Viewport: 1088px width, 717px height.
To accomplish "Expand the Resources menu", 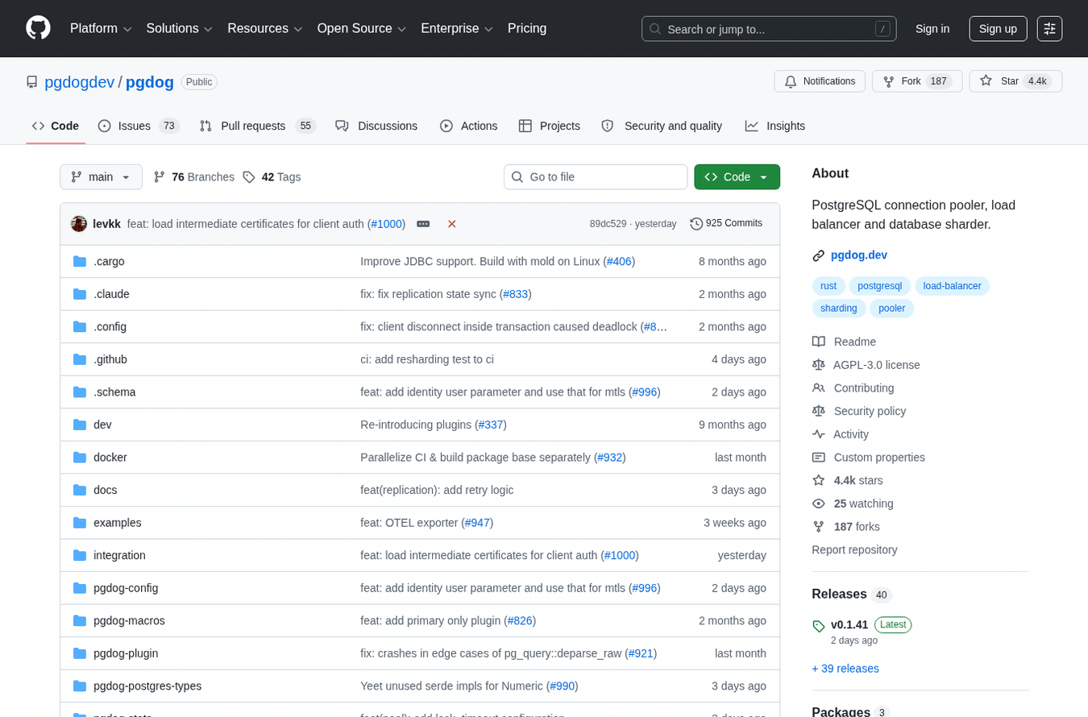I will coord(264,28).
